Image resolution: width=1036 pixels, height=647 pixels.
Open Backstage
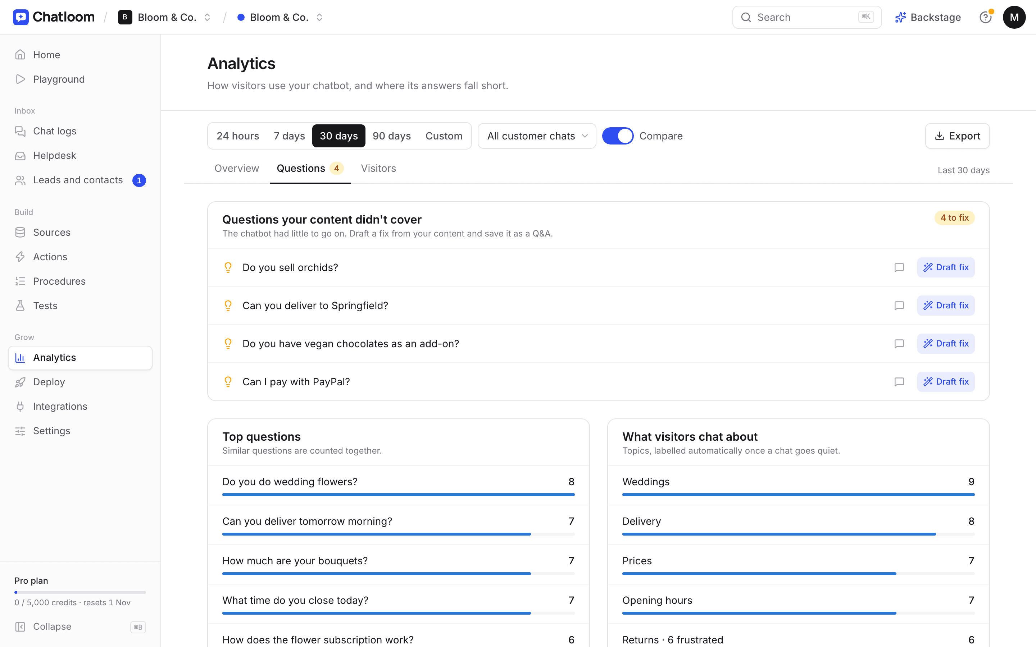[x=928, y=17]
